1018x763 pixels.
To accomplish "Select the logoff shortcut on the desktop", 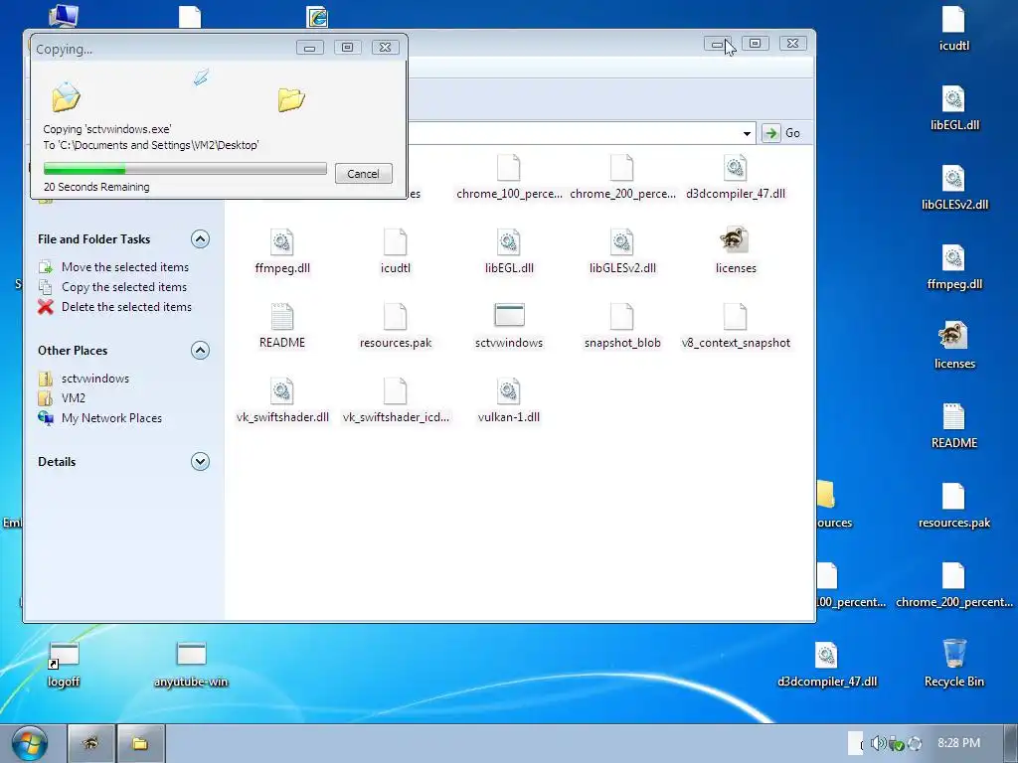I will (x=64, y=663).
